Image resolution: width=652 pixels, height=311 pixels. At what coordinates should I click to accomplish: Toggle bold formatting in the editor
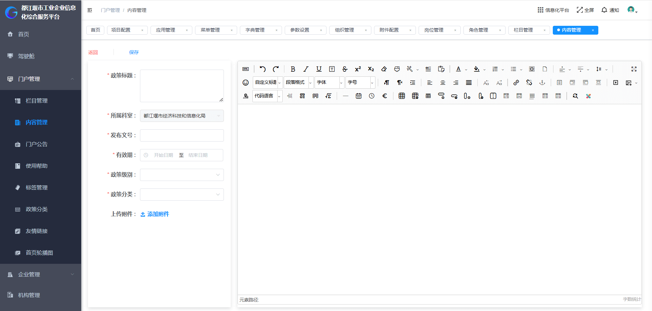(x=293, y=69)
